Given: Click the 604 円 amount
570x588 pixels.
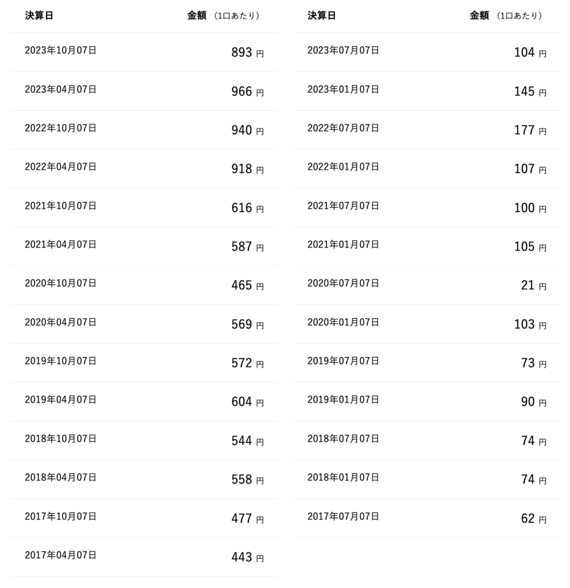Looking at the screenshot, I should [x=247, y=402].
